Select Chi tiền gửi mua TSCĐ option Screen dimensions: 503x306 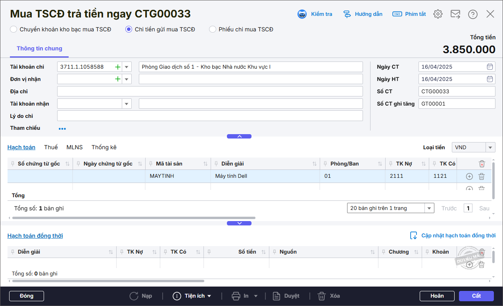(x=129, y=29)
